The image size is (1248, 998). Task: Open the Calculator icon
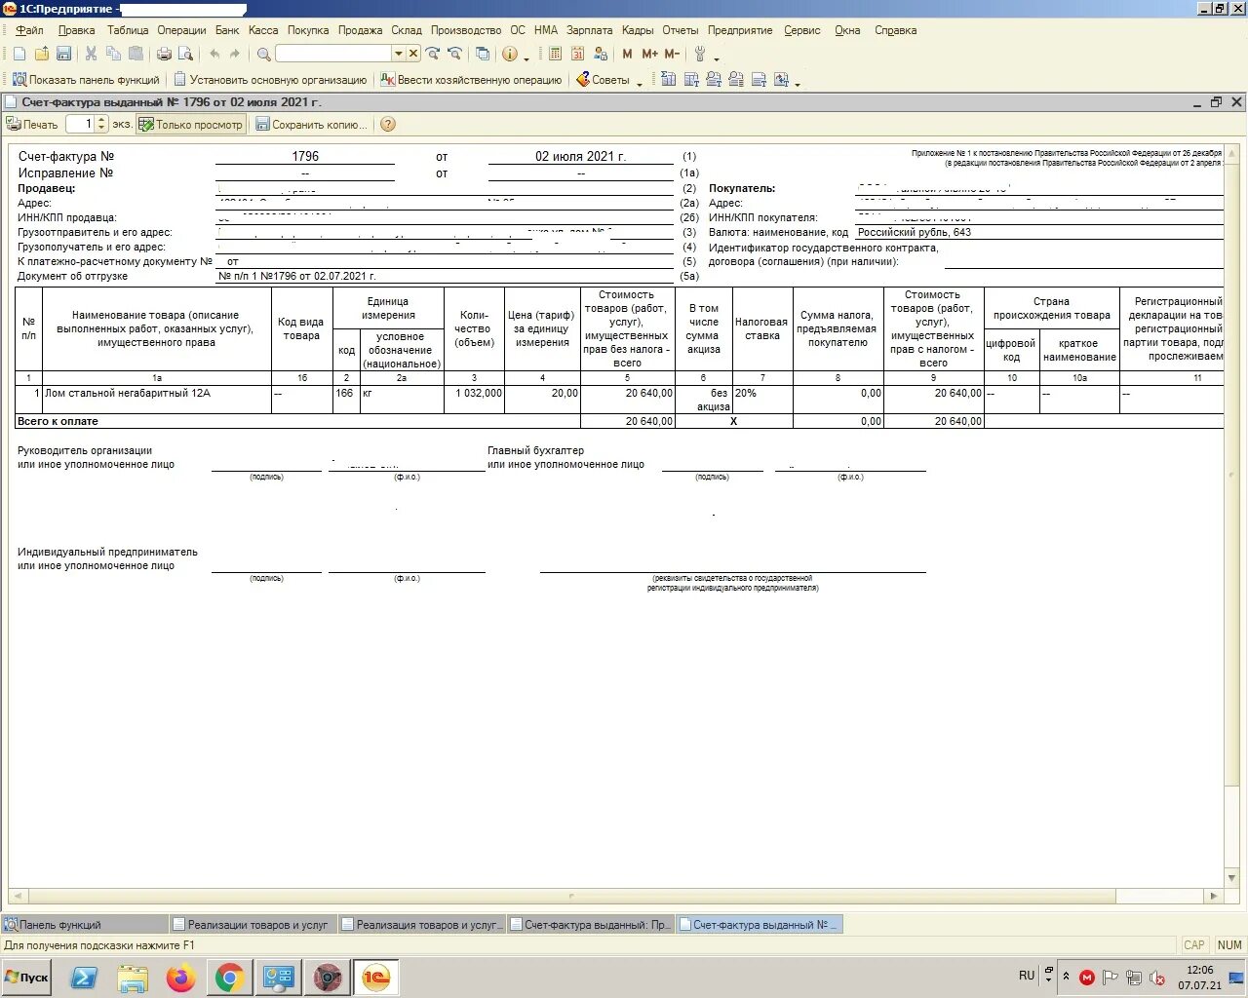[x=555, y=55]
